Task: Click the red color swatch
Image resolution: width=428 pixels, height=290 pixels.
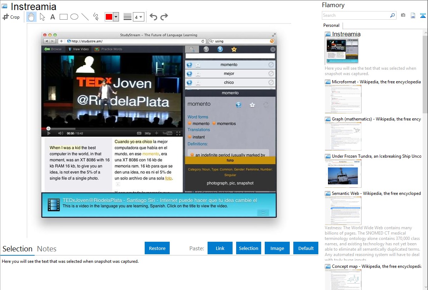Action: coord(109,17)
